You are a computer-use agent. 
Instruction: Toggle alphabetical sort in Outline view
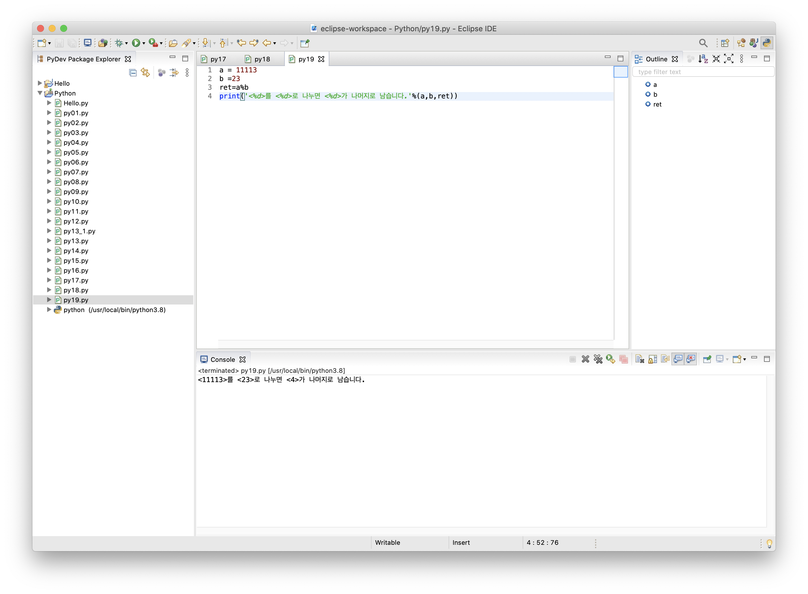click(x=703, y=59)
